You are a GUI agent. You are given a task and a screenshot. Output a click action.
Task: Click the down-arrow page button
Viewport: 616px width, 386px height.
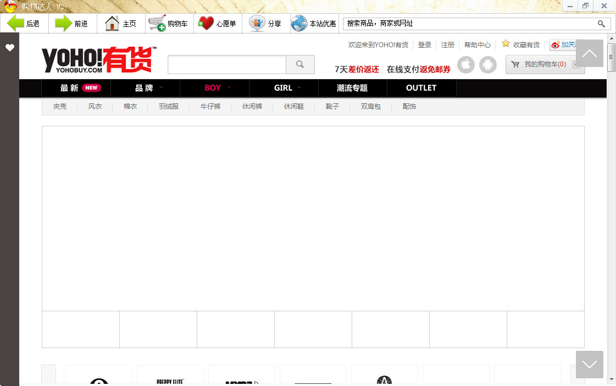coord(589,365)
